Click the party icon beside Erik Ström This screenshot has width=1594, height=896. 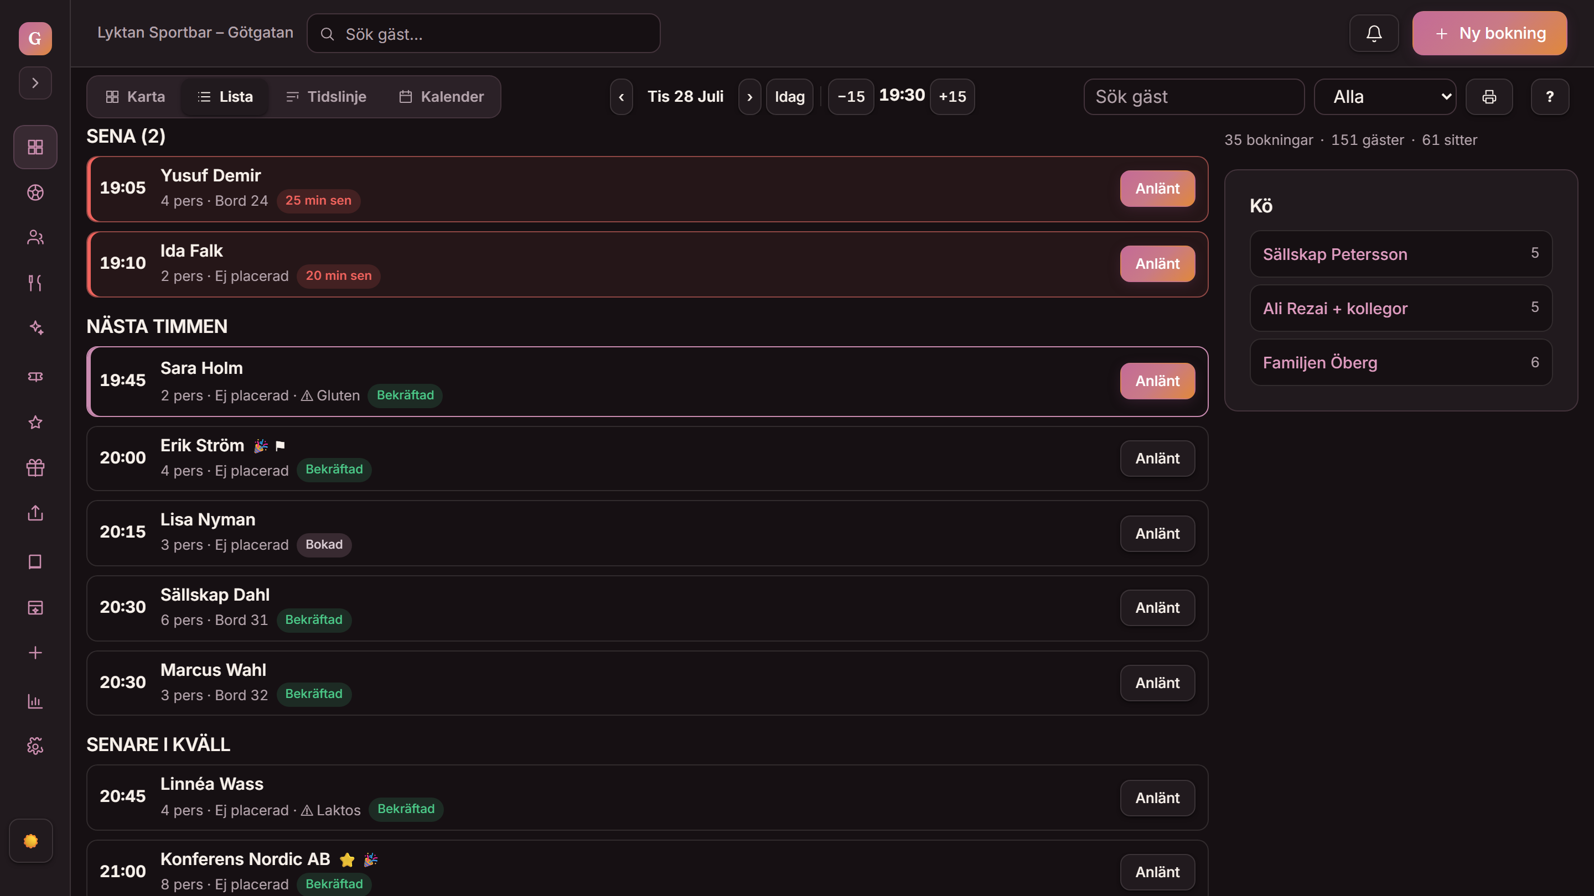(261, 446)
